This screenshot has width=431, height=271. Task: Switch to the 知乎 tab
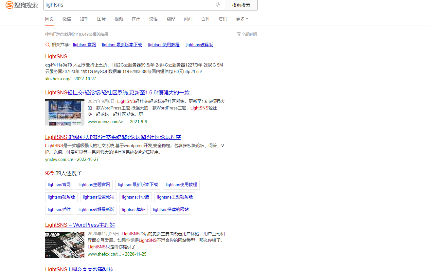tap(84, 19)
